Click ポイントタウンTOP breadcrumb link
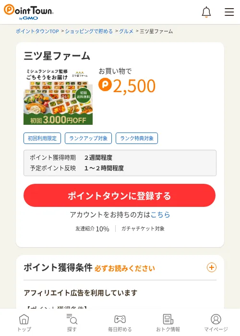 coord(37,31)
